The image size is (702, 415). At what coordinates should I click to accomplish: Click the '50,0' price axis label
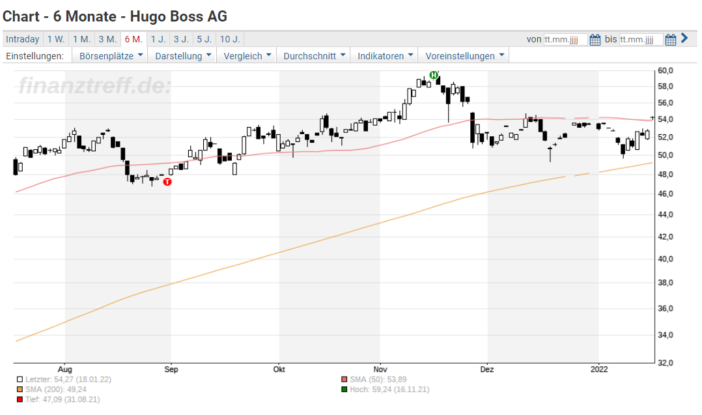666,155
